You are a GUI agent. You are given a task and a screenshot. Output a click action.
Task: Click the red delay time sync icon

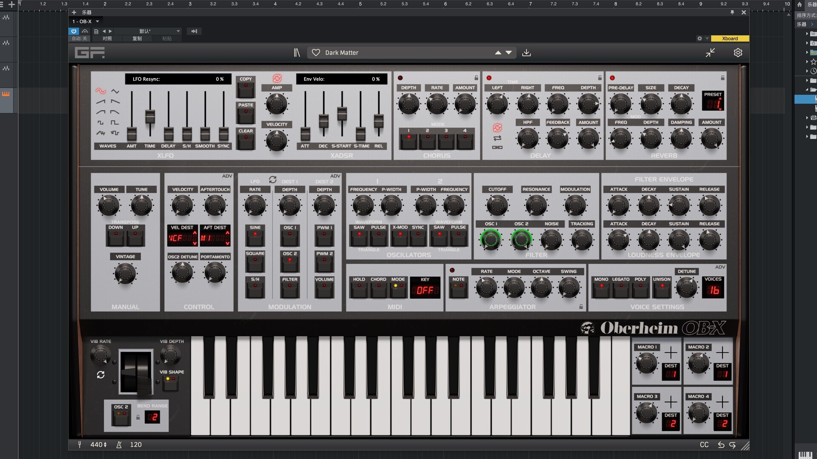click(x=497, y=127)
